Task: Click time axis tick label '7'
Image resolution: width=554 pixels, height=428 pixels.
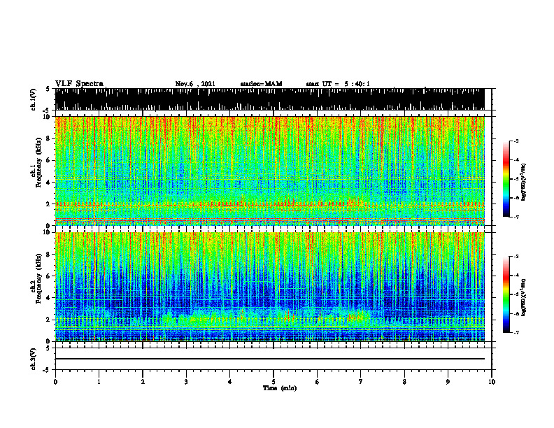Action: tap(361, 382)
